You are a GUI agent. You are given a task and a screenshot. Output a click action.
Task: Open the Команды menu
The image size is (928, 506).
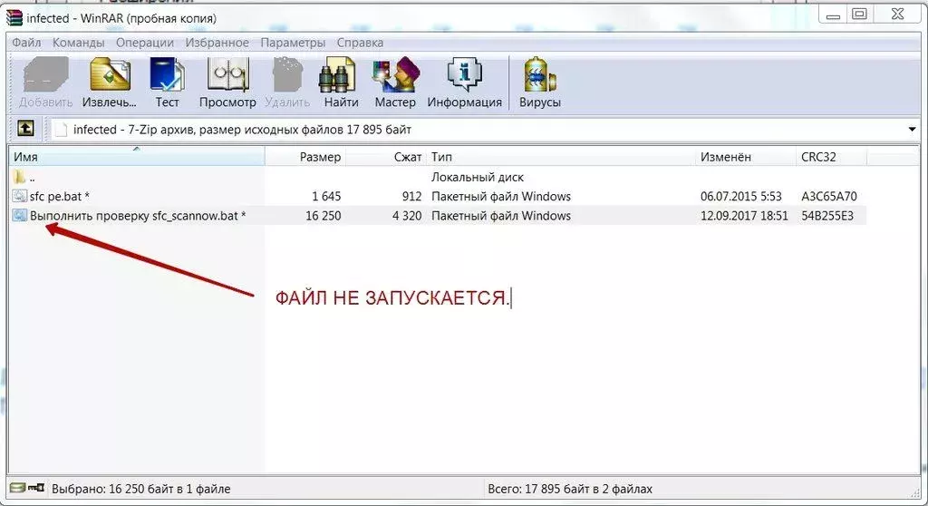(x=78, y=43)
